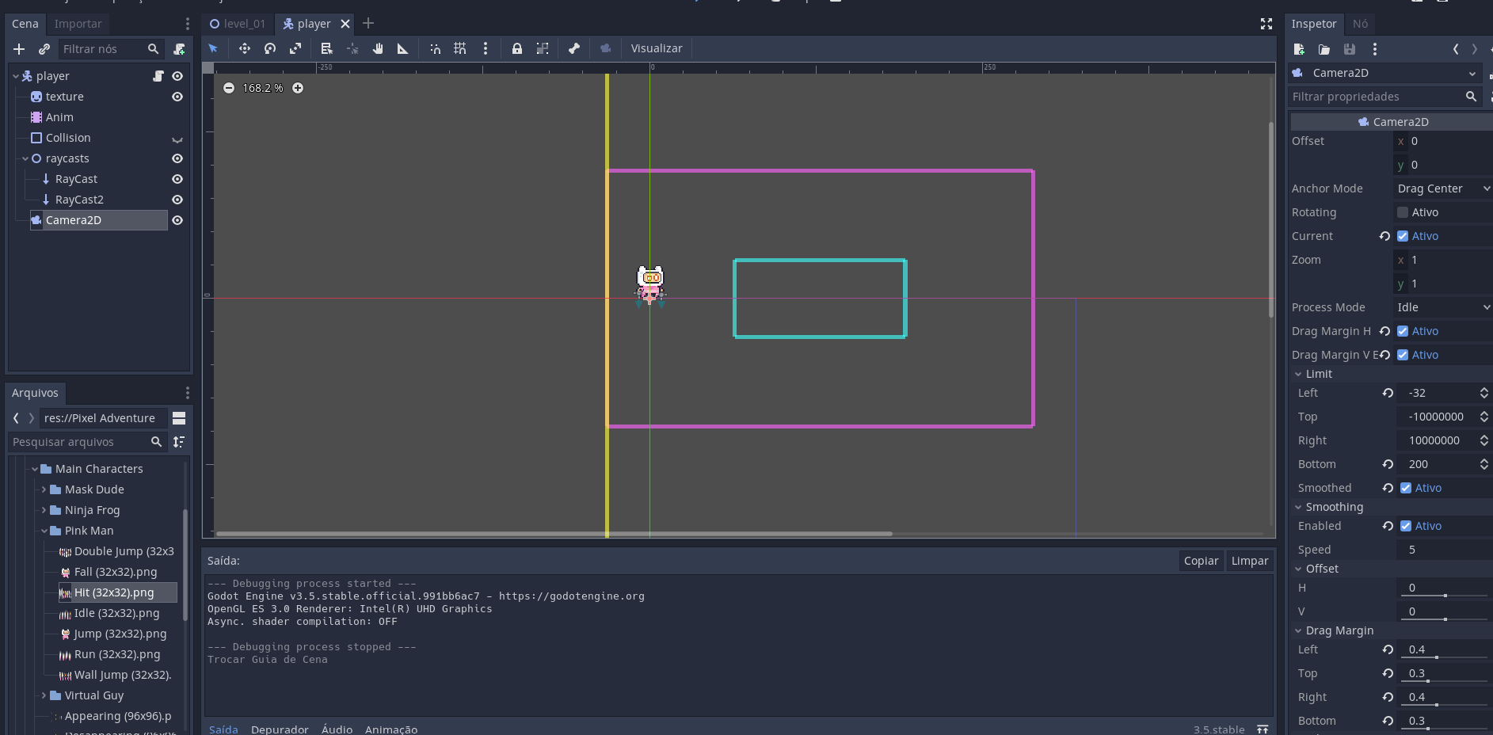Activate the Pan mode tool
This screenshot has height=735, width=1493.
tap(378, 48)
